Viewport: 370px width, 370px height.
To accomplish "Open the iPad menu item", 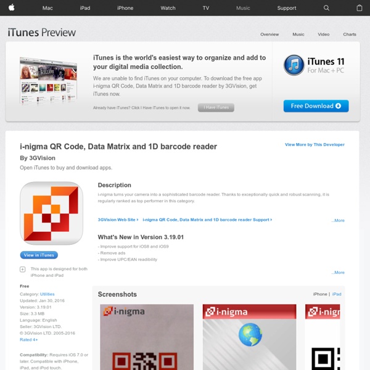I will pyautogui.click(x=85, y=8).
